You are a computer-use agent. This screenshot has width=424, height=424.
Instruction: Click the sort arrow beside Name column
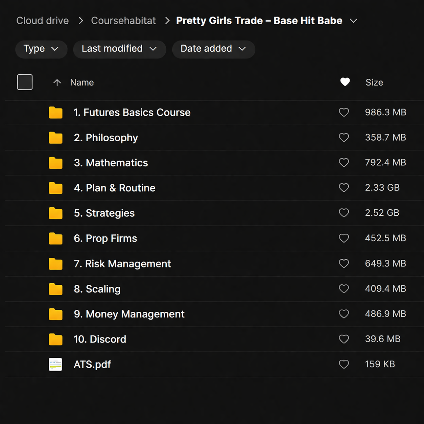(x=57, y=83)
